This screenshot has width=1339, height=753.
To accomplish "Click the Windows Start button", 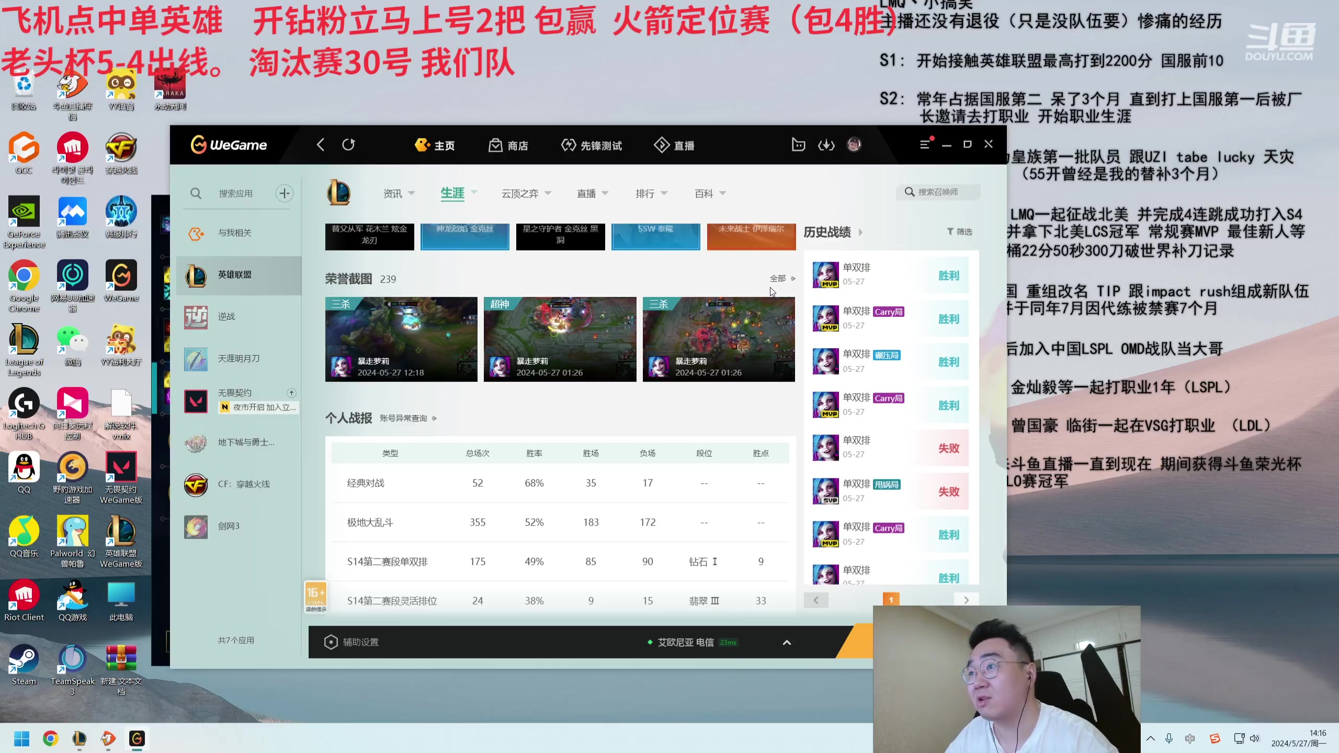I will point(21,738).
